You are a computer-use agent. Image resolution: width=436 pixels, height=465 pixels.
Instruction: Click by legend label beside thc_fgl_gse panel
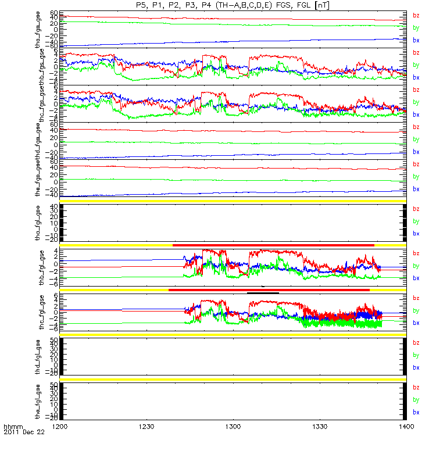point(416,311)
